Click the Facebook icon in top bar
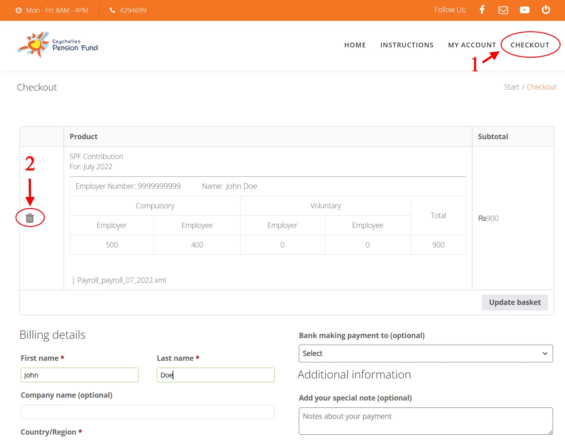 pos(482,10)
